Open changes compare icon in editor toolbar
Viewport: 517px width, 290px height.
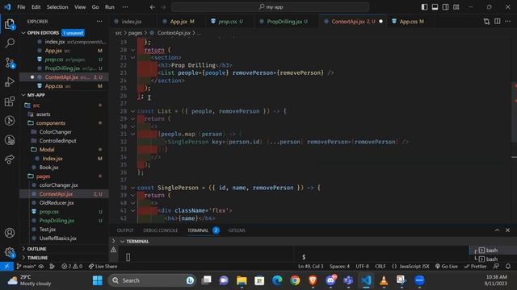(x=486, y=22)
